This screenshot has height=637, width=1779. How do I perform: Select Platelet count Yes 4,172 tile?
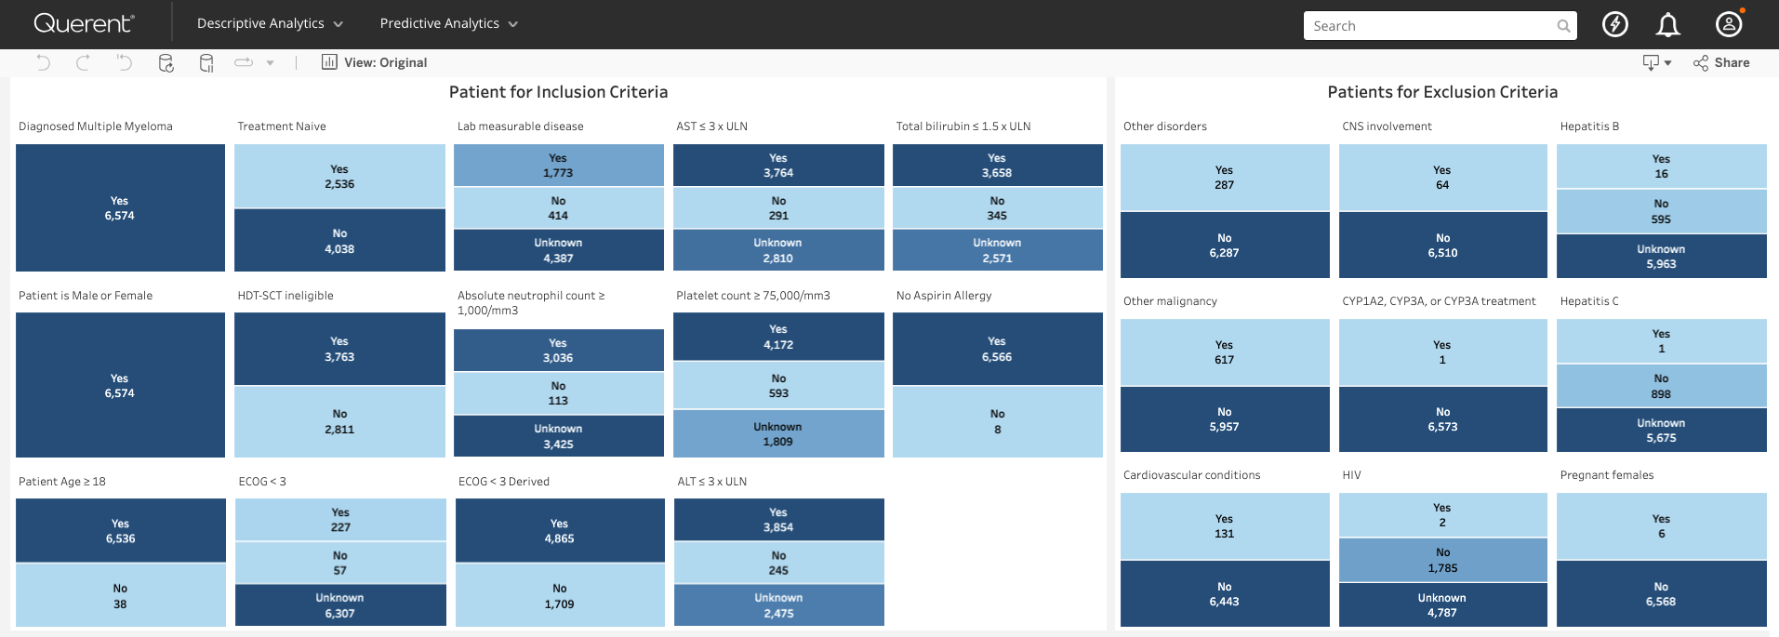tap(778, 336)
